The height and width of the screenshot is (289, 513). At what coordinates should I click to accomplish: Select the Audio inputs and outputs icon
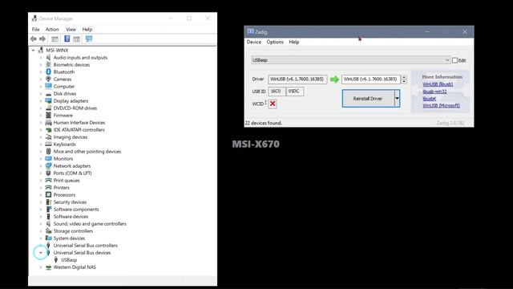(x=48, y=57)
